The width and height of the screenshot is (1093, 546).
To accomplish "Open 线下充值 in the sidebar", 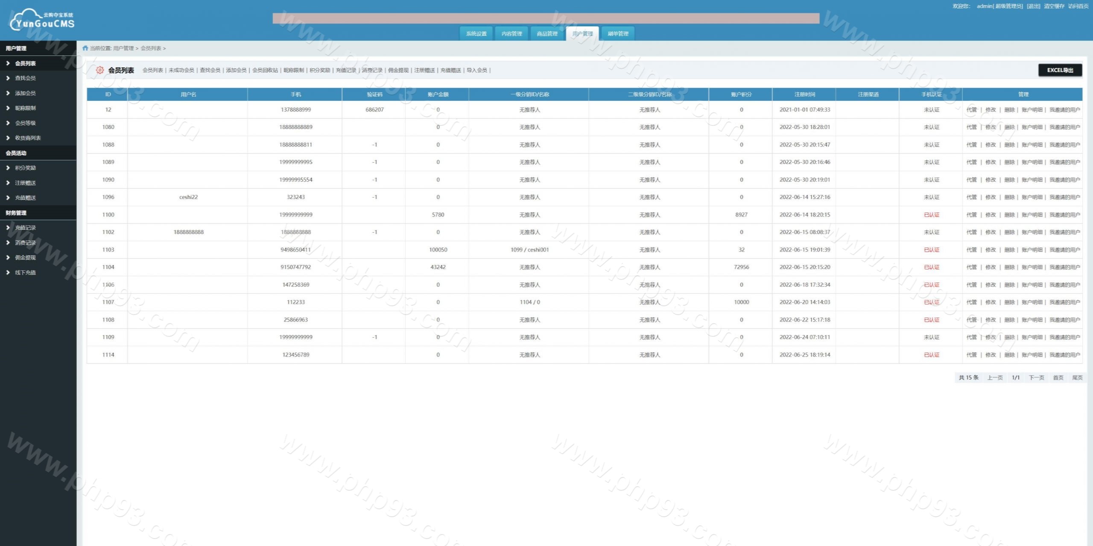I will click(25, 272).
